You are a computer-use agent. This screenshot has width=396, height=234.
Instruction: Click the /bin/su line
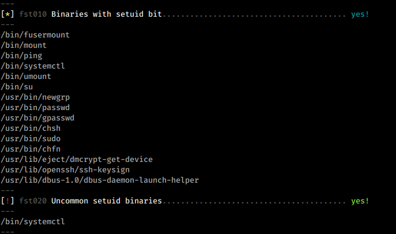[x=17, y=87]
